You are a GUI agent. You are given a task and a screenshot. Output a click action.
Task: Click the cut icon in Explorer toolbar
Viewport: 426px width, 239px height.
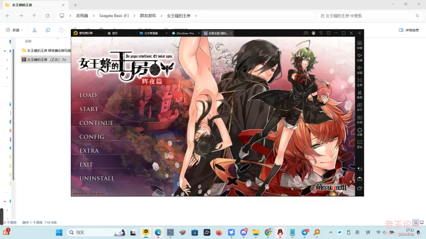point(35,30)
